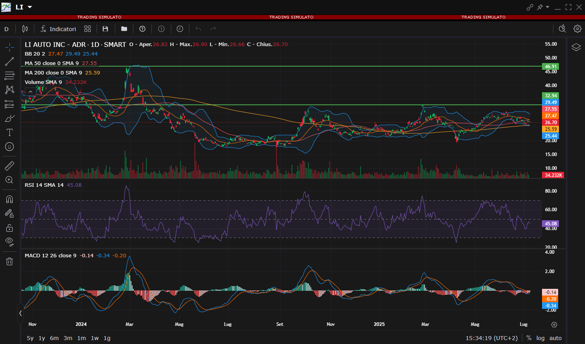
Task: Open the pin options dropdown arrow
Action: click(x=548, y=7)
